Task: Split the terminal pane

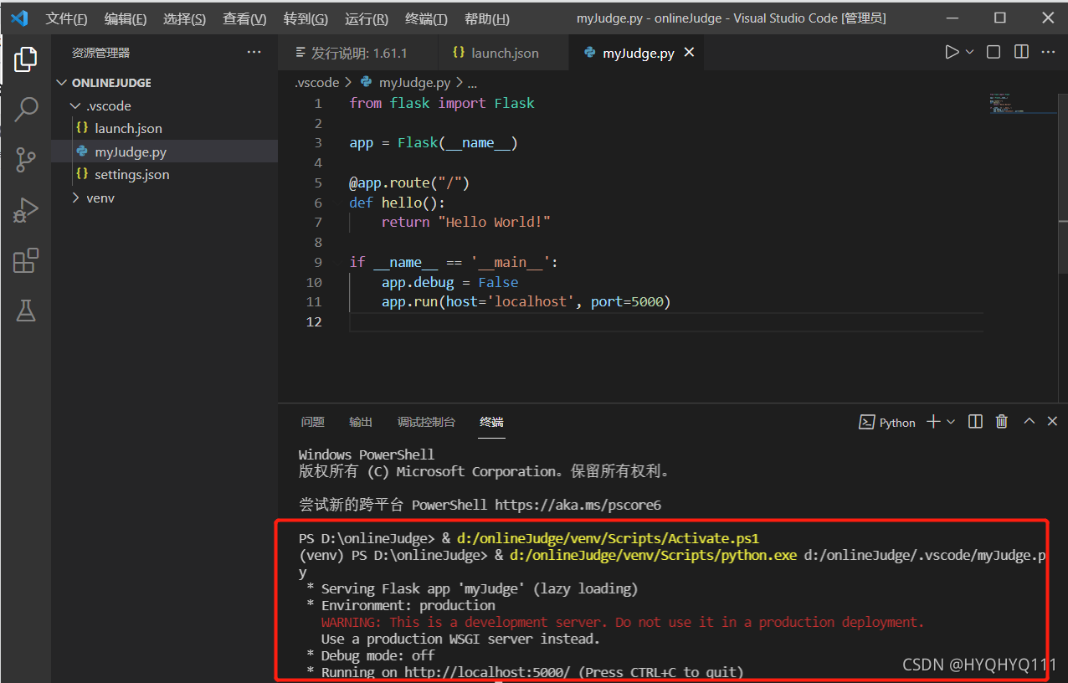Action: click(974, 422)
